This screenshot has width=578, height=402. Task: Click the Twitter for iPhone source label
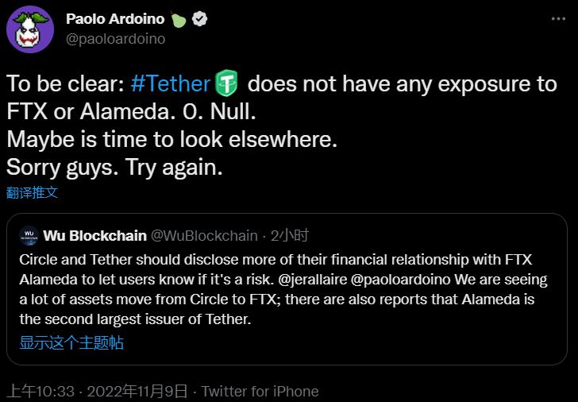click(x=260, y=391)
